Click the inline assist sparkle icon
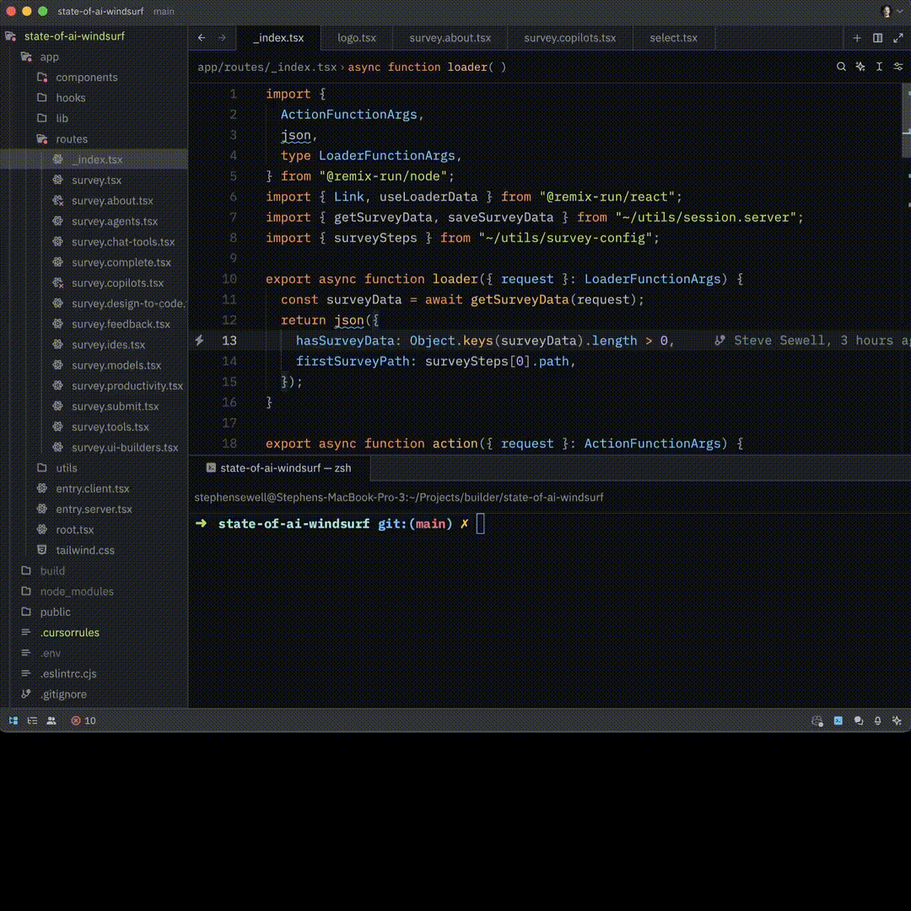The width and height of the screenshot is (911, 911). (x=860, y=67)
